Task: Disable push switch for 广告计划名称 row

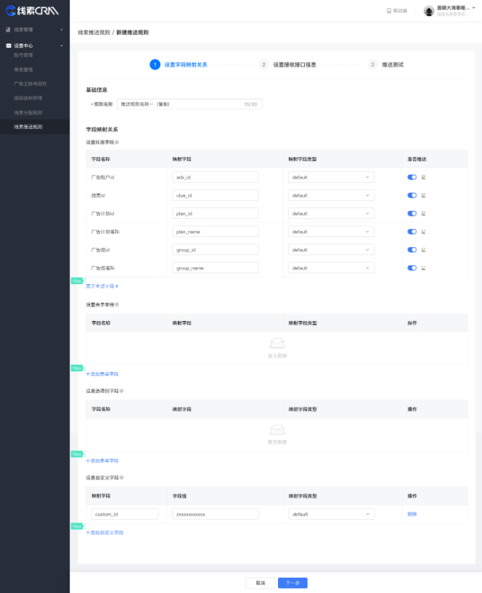Action: (x=412, y=232)
